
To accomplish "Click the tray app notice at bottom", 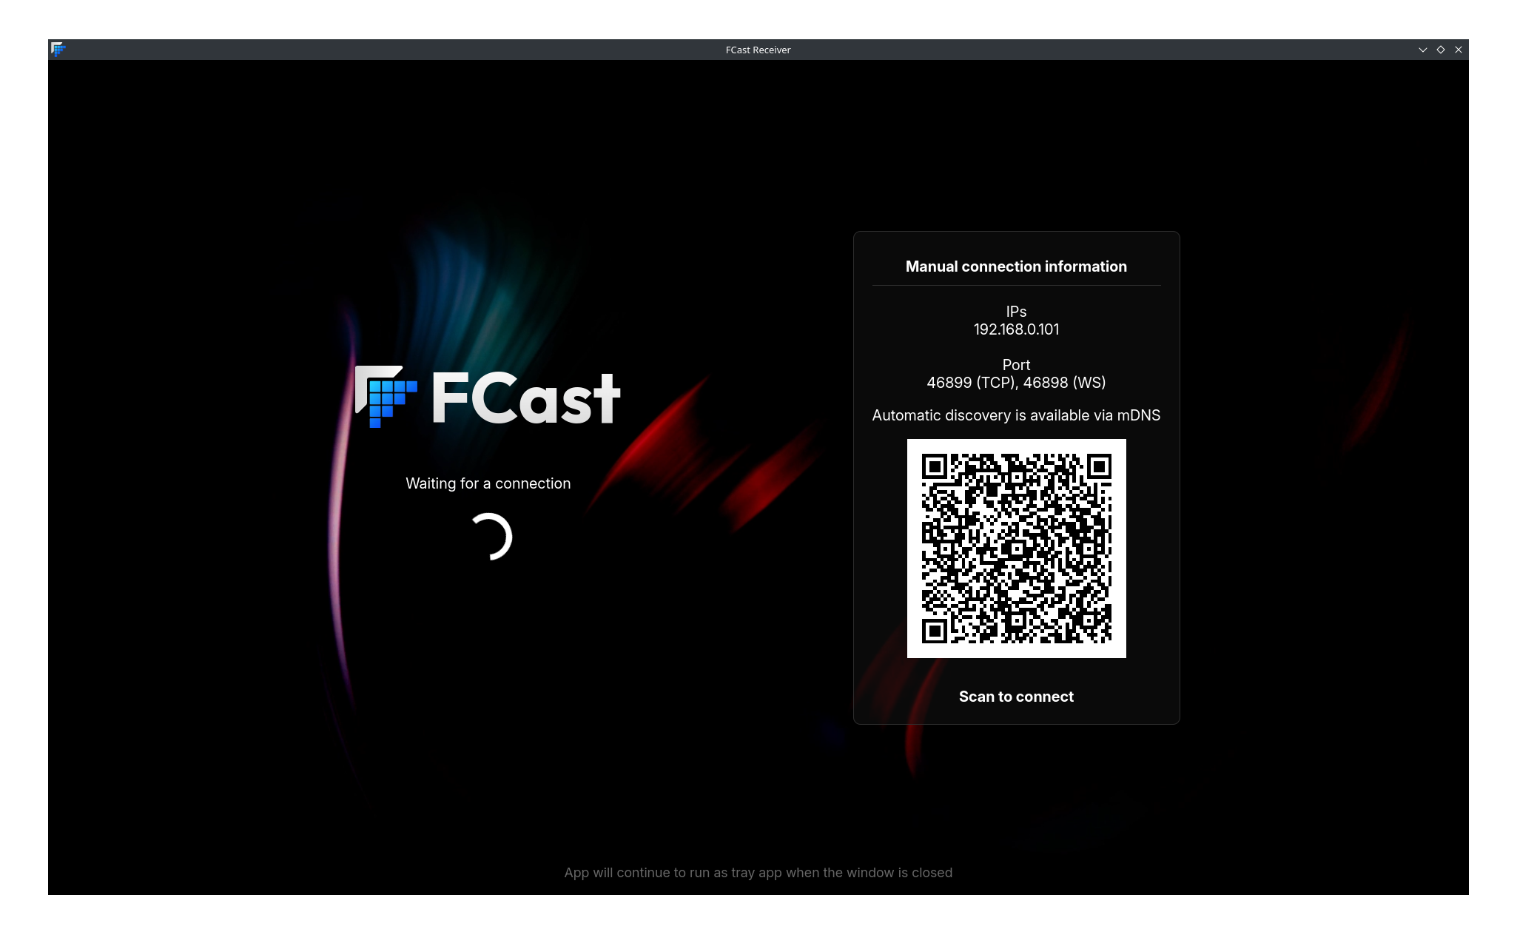I will click(758, 873).
